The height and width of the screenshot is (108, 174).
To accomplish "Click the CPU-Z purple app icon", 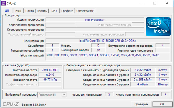I will coord(3,3).
